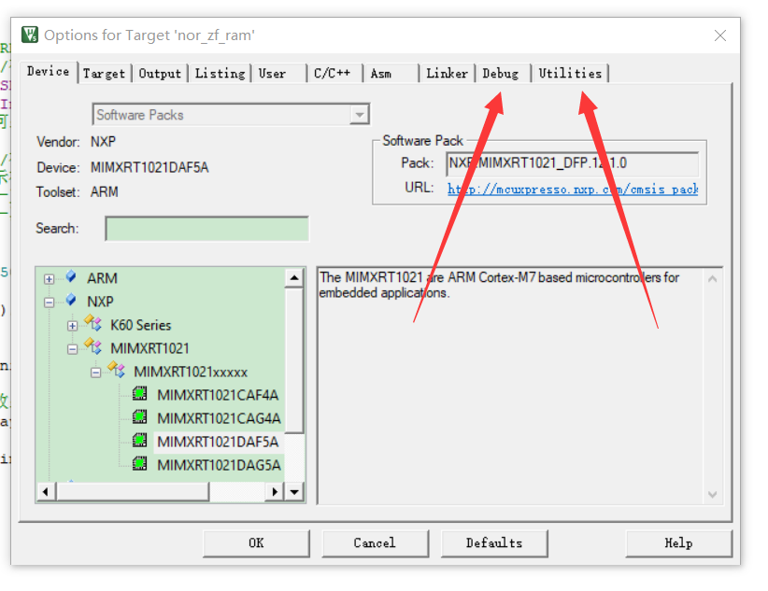Click the MIMXRT1021DAG5A chip icon
The height and width of the screenshot is (591, 768).
(140, 463)
